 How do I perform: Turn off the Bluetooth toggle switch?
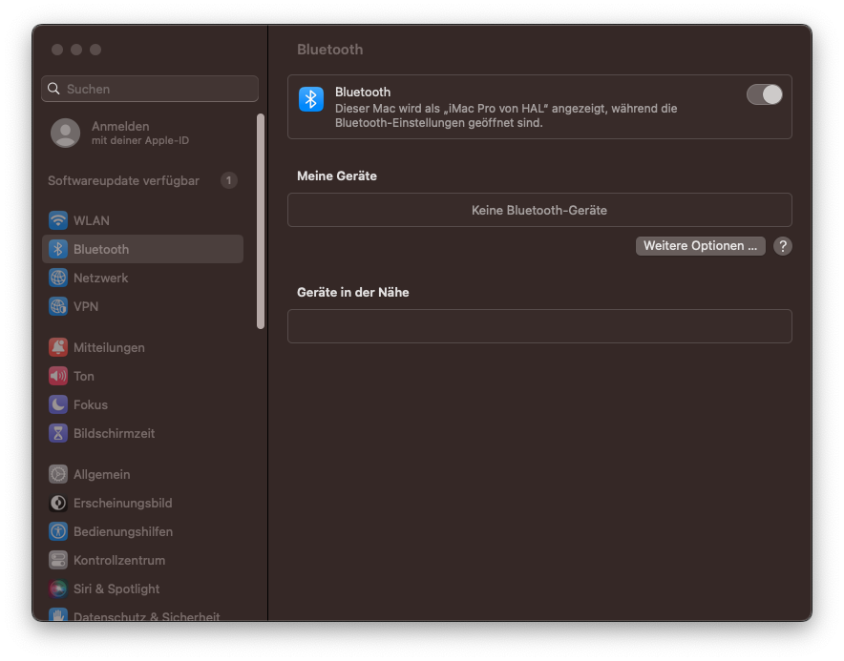click(765, 94)
